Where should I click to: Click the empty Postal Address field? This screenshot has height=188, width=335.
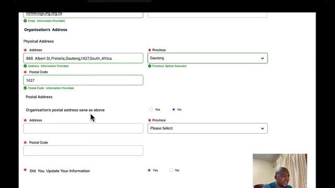coord(83,128)
